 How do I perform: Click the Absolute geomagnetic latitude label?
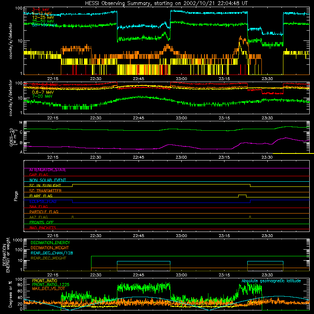click(271, 281)
